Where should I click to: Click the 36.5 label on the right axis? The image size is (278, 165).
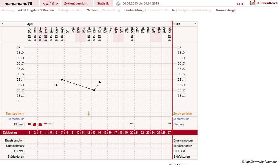181,74
